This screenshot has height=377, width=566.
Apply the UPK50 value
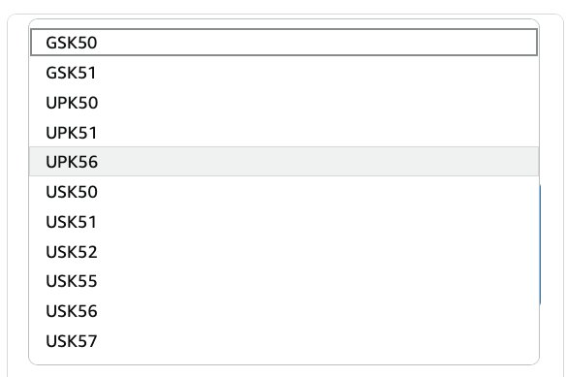click(284, 103)
